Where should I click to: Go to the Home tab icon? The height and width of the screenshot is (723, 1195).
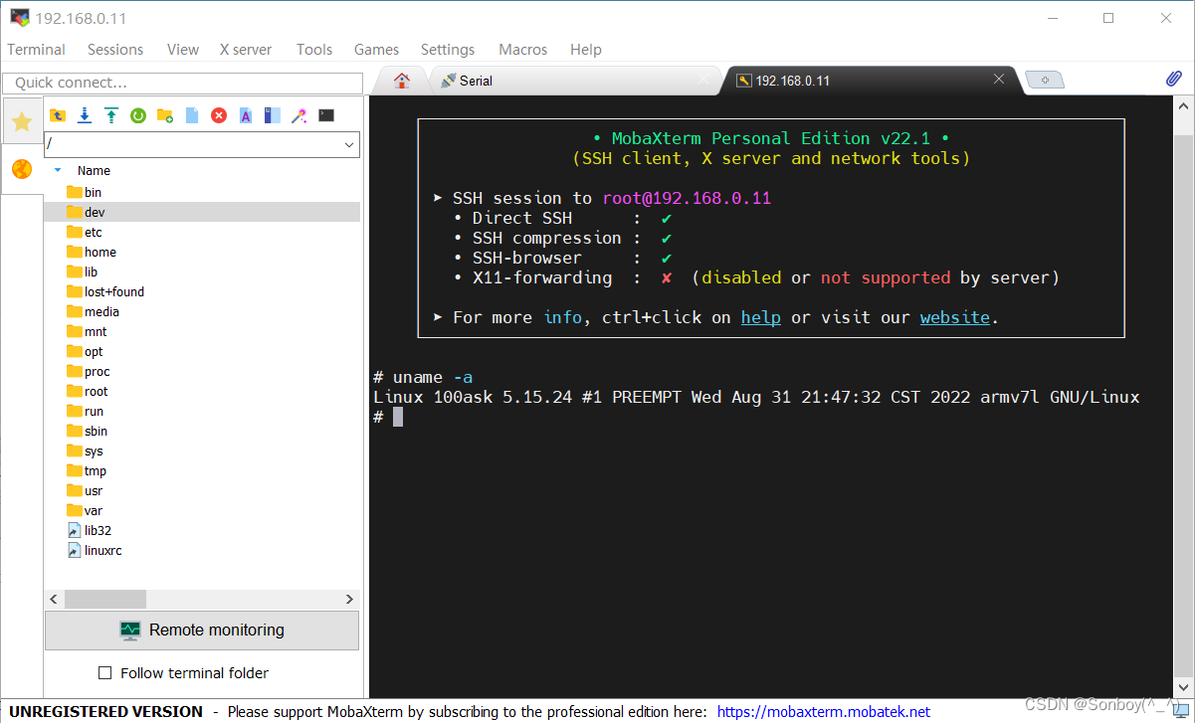pyautogui.click(x=402, y=81)
